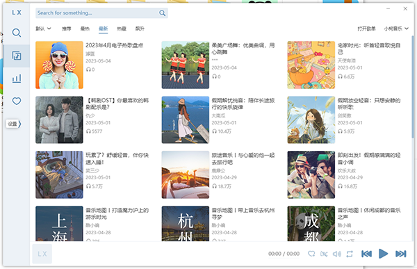
Task: Click the sleeping bedroom illustration cover
Action: pyautogui.click(x=59, y=174)
